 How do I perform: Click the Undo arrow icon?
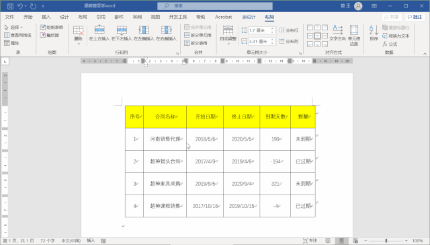(x=20, y=6)
